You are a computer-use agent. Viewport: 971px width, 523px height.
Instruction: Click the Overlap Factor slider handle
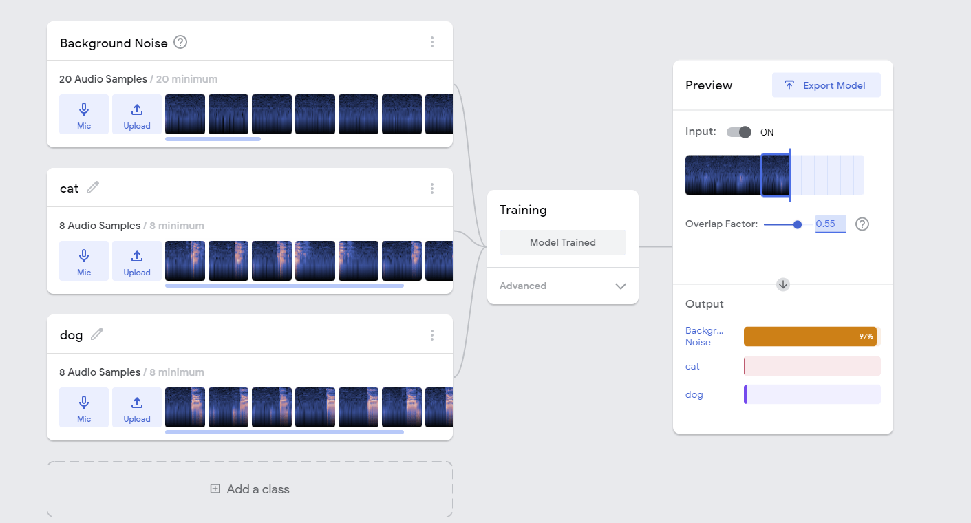(798, 224)
